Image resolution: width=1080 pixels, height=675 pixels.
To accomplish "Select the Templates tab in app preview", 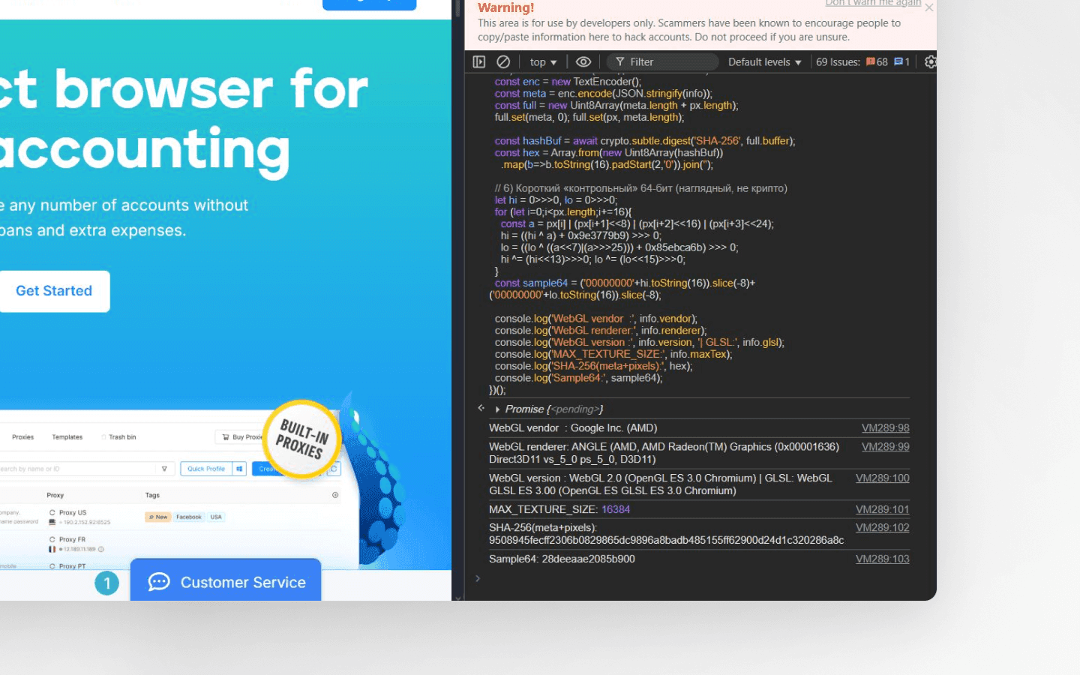I will 67,437.
